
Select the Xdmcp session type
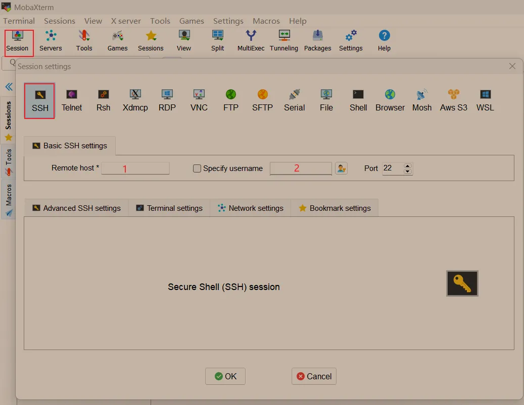pos(135,101)
